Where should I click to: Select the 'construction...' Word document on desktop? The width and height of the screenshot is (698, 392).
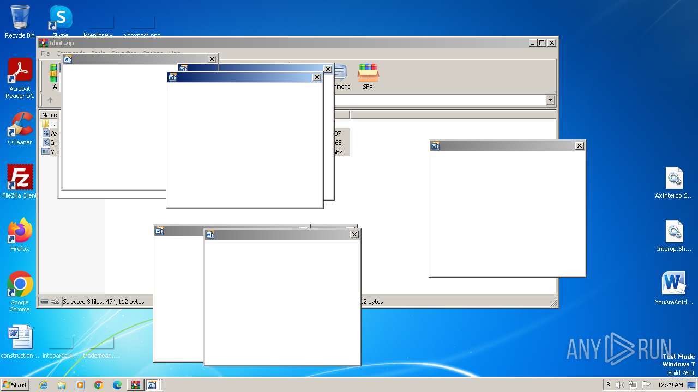[x=20, y=342]
